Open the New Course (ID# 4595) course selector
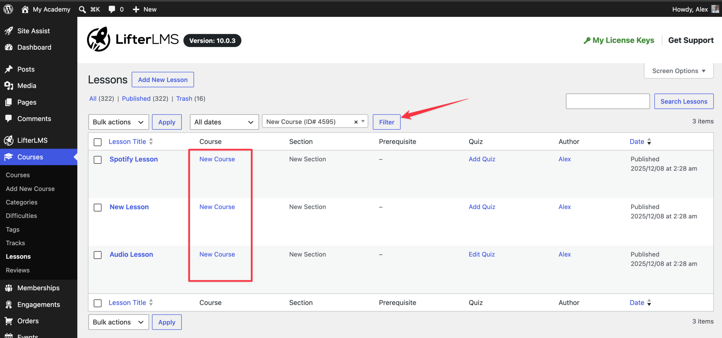The height and width of the screenshot is (338, 722). [315, 122]
